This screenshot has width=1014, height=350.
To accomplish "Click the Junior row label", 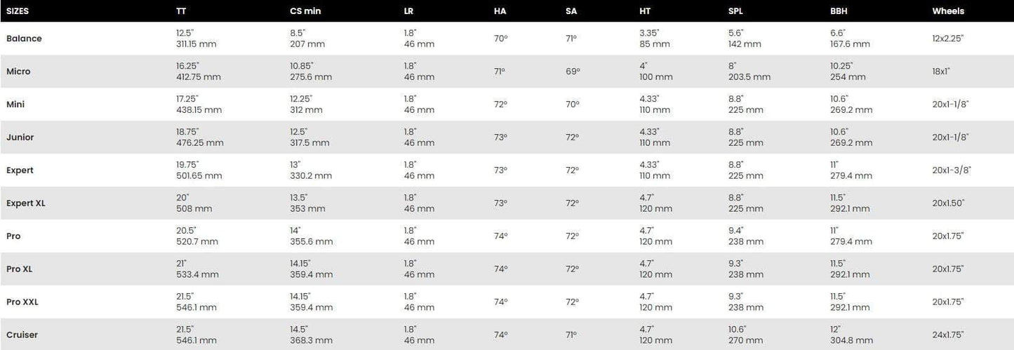I will point(20,137).
